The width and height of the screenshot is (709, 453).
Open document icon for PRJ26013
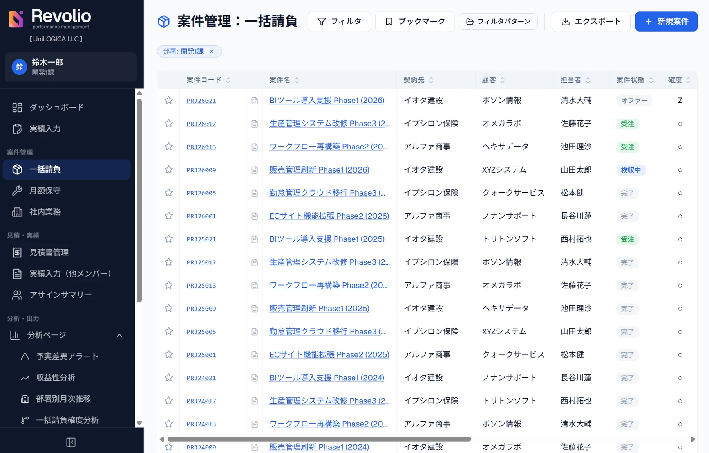(x=255, y=147)
